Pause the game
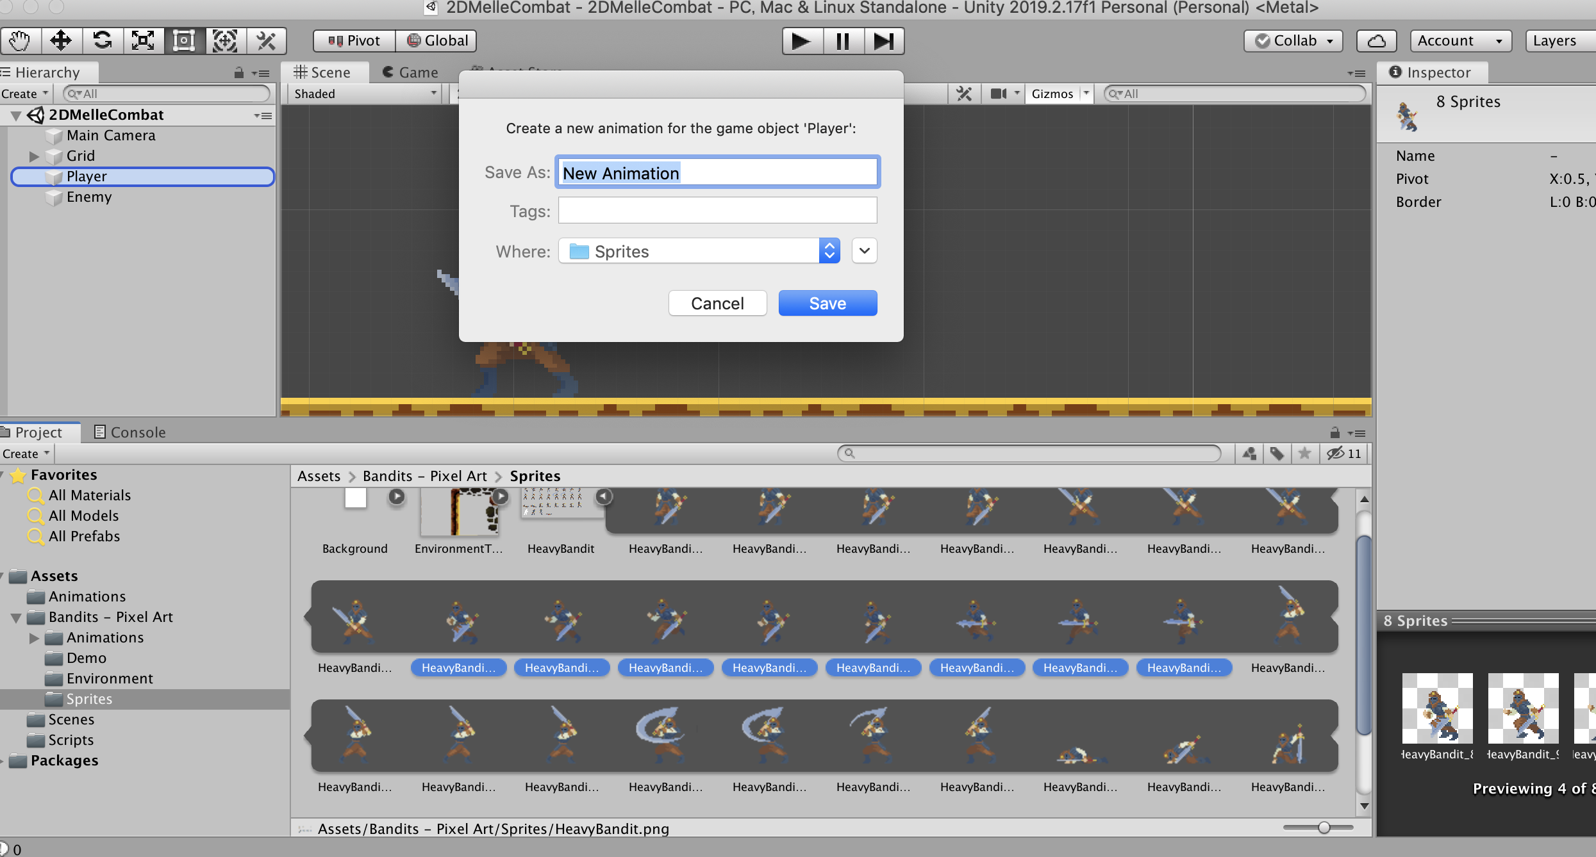 click(843, 41)
